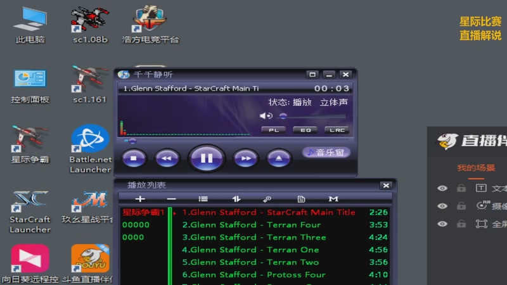
Task: Open the playlist search/find icon
Action: click(x=267, y=199)
